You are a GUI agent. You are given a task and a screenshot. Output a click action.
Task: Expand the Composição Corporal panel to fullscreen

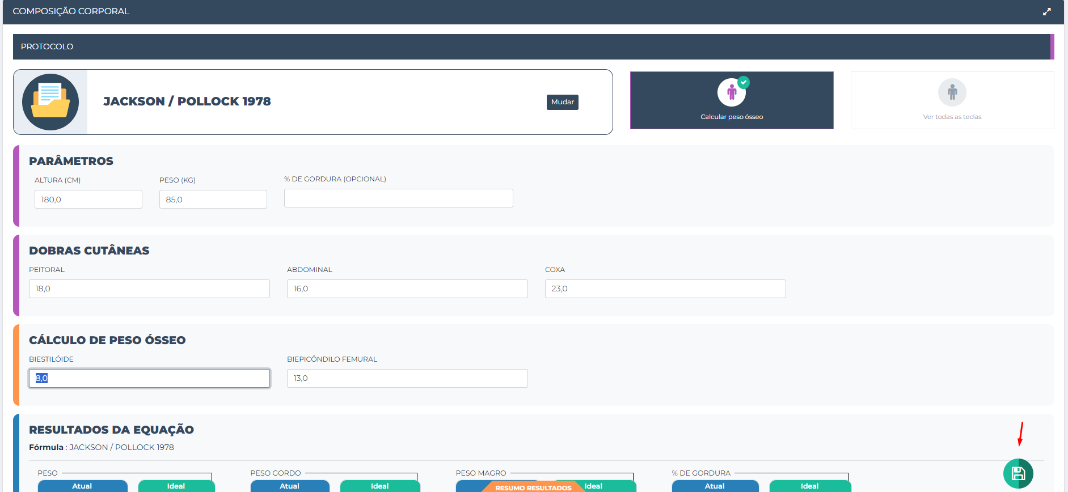tap(1046, 11)
